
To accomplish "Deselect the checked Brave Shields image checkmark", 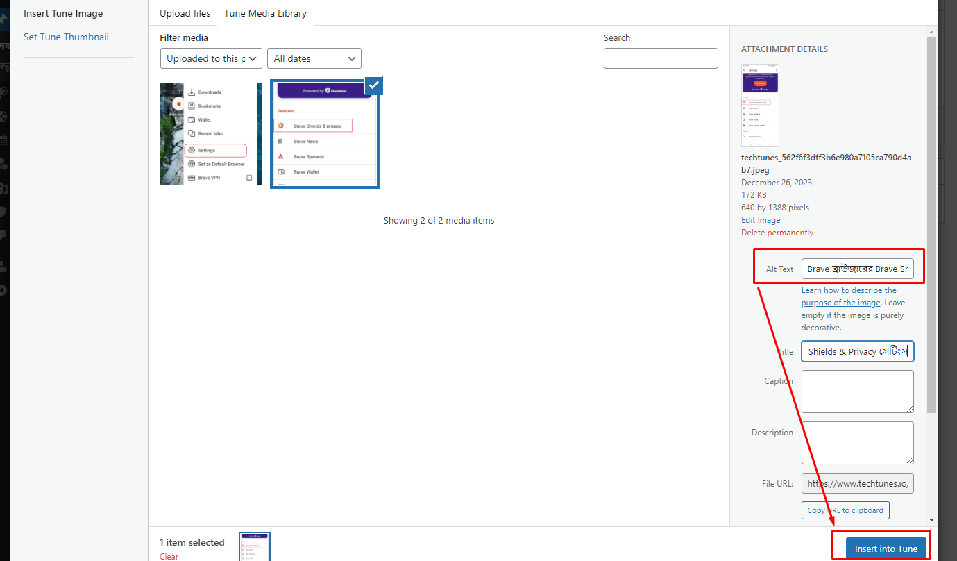I will pyautogui.click(x=373, y=85).
